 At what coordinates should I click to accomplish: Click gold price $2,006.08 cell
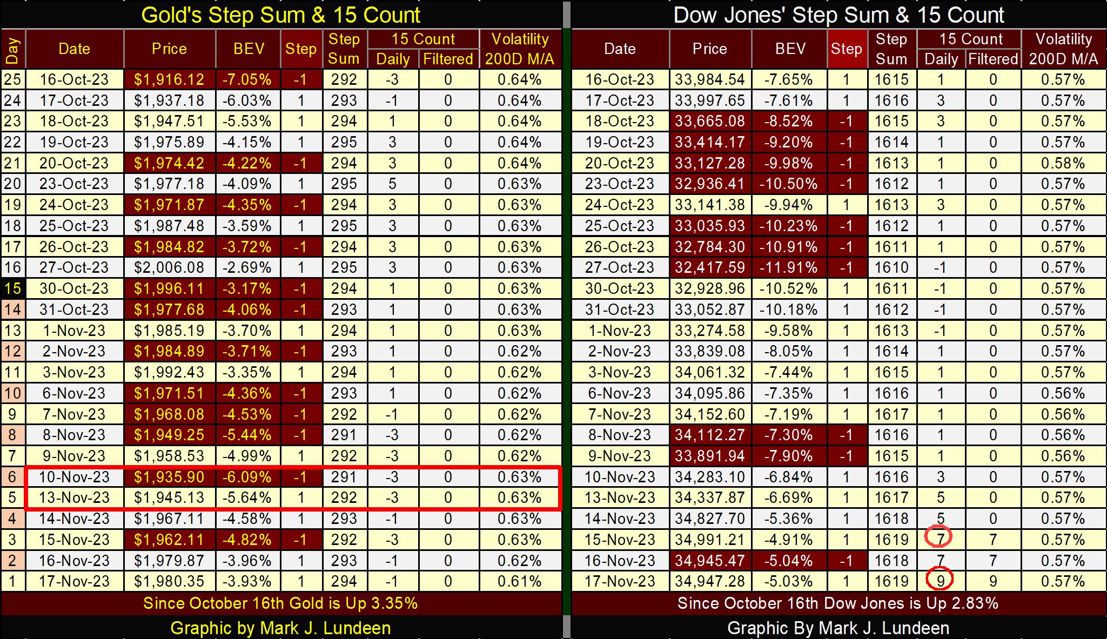[x=169, y=267]
